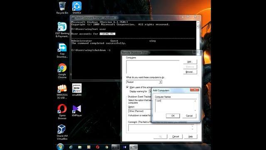266x150 pixels.
Task: Click 'Guest' account in command output
Action: pos(114,41)
